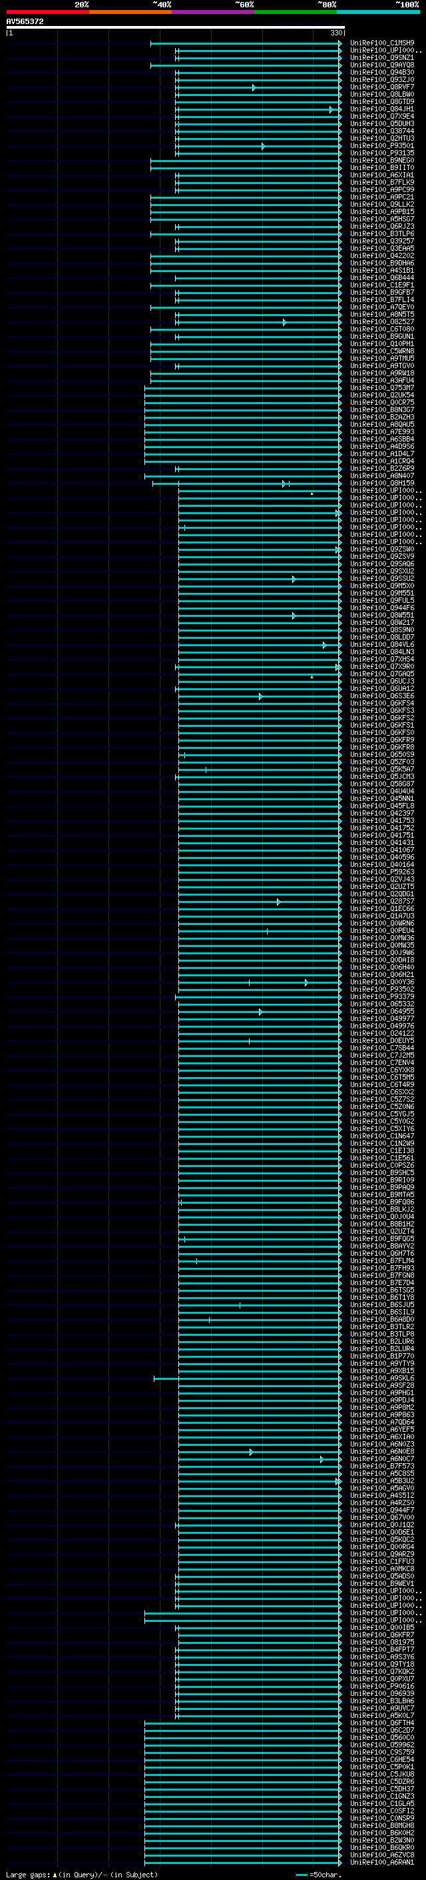Click gap arrow marker on Q84JH1 alignment

[x=331, y=109]
